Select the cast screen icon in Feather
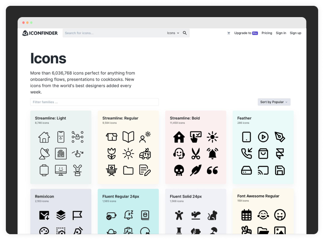Image resolution: width=324 pixels, height=240 pixels. tap(263, 170)
